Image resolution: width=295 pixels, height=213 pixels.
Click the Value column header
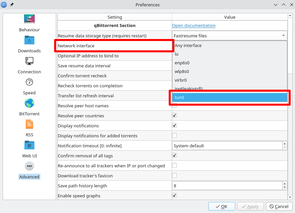coord(230,17)
